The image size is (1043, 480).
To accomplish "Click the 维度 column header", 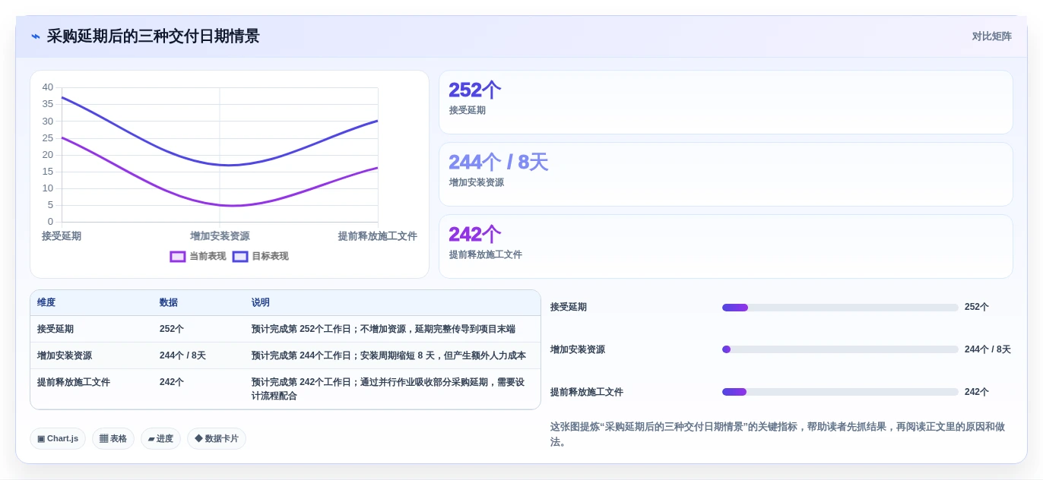I will pyautogui.click(x=46, y=302).
